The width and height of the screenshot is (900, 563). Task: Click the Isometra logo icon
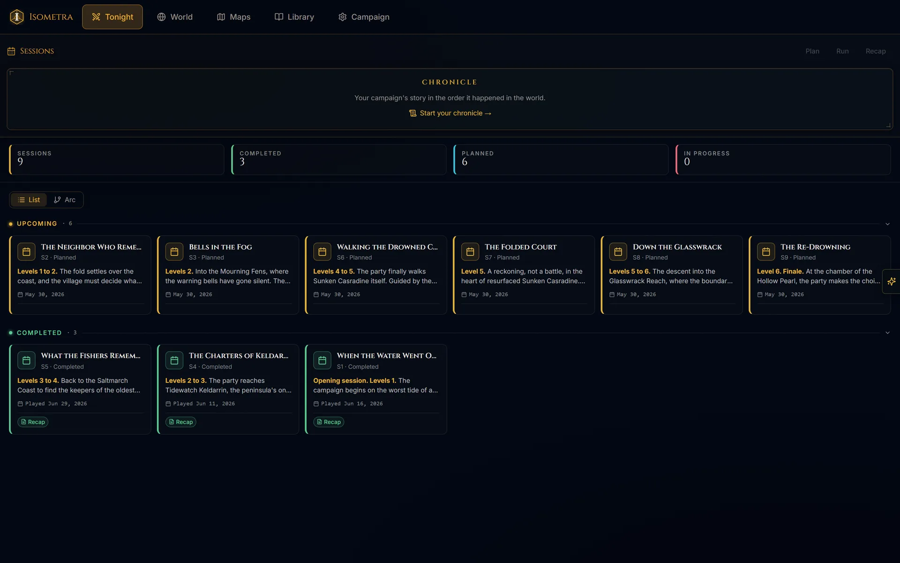point(17,17)
